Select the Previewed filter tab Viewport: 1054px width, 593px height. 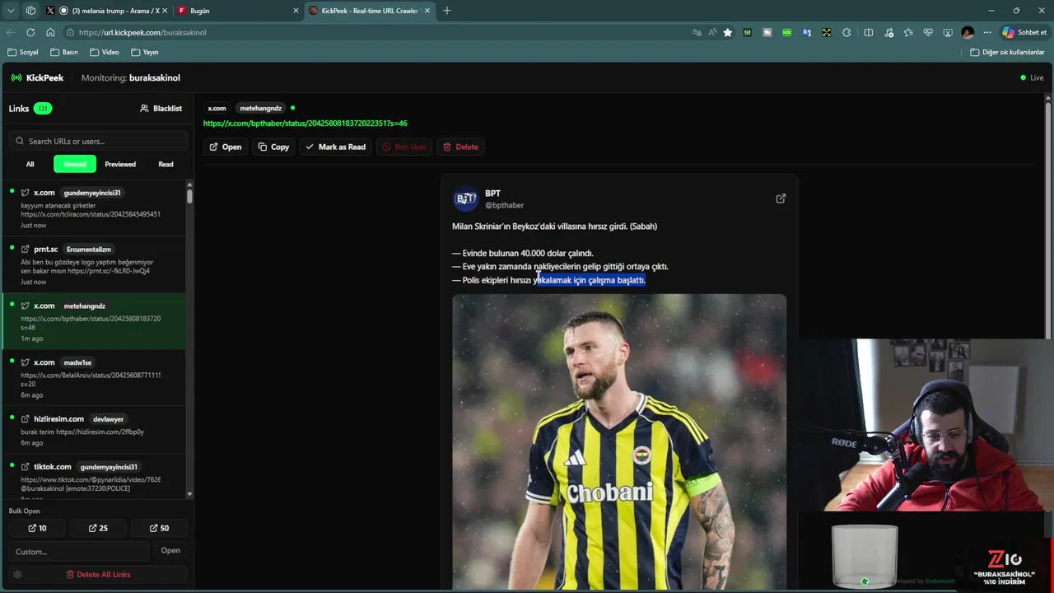(x=120, y=164)
